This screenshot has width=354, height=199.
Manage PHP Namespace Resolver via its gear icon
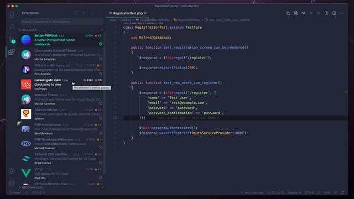[x=101, y=148]
